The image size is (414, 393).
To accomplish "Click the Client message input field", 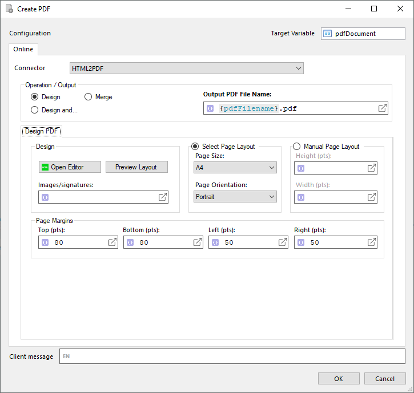I will [x=232, y=356].
